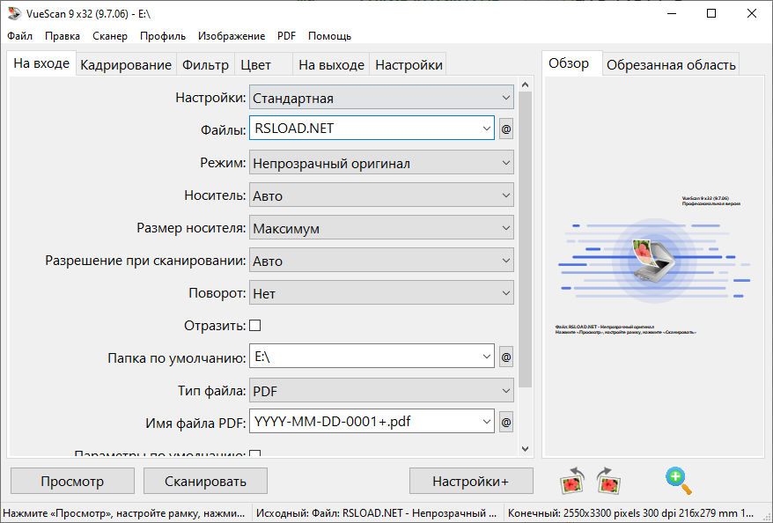Click the @ icon next to Файлы field
Image resolution: width=773 pixels, height=523 pixels.
504,128
